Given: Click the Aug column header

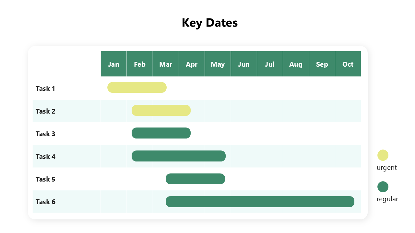Looking at the screenshot, I should pyautogui.click(x=296, y=64).
